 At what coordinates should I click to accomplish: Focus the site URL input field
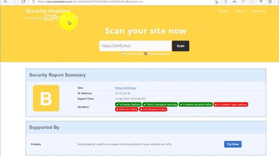tap(135, 46)
